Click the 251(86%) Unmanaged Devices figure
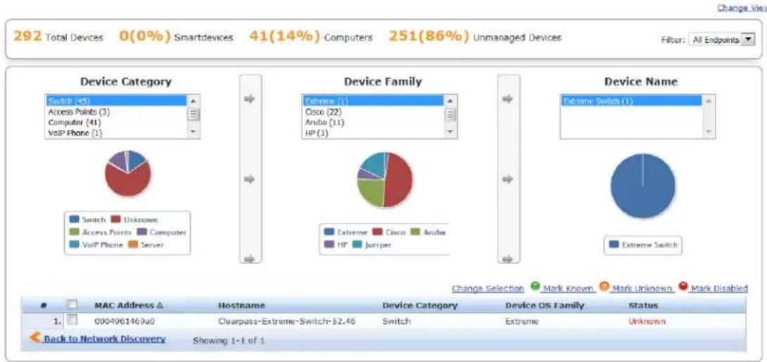767x362 pixels. [475, 37]
